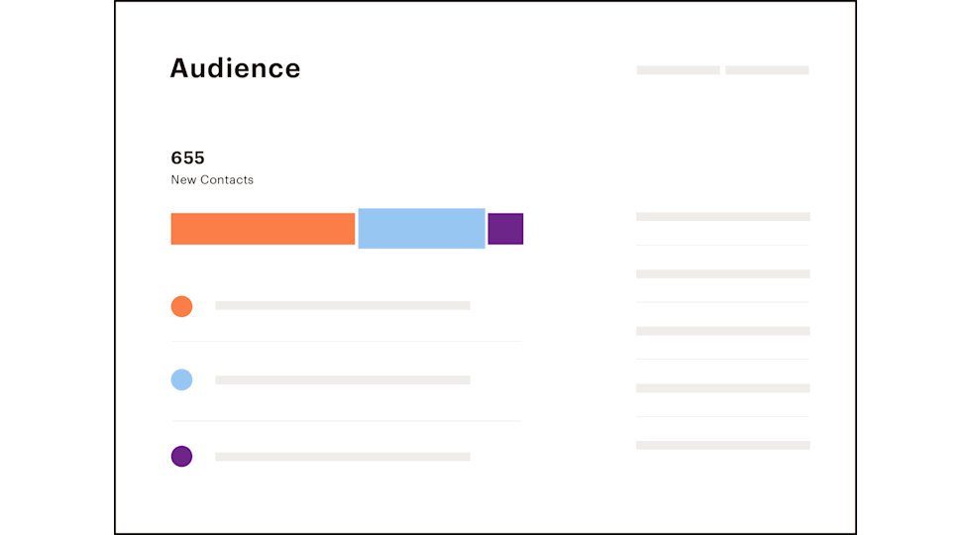This screenshot has height=535, width=971.
Task: Click placeholder text beside purple circle
Action: [x=343, y=457]
